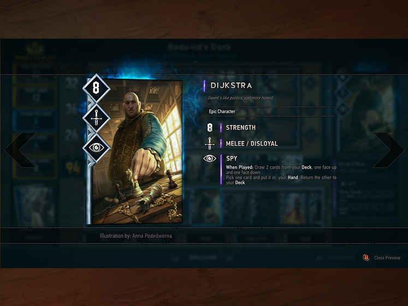Select the Epic Character type label

(x=222, y=111)
